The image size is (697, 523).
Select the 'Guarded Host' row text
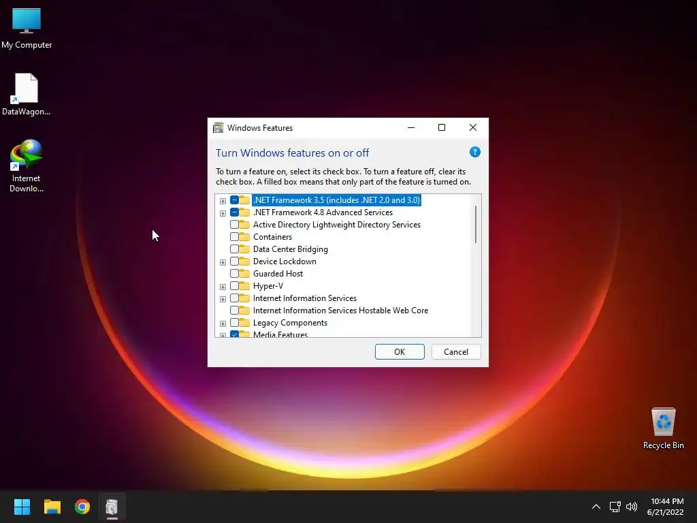click(278, 274)
